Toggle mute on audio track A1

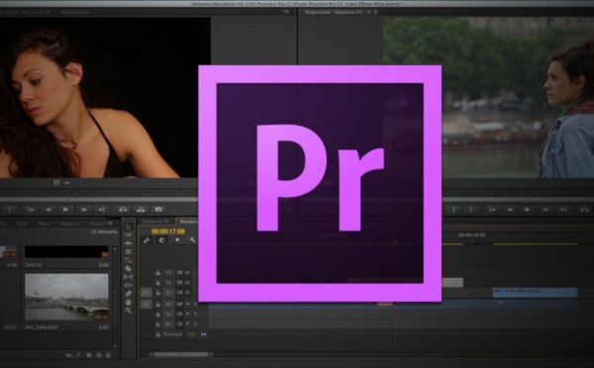point(187,304)
